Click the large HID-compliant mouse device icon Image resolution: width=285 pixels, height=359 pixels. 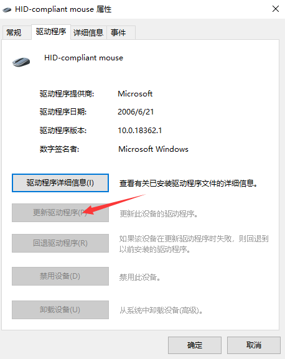(x=21, y=62)
